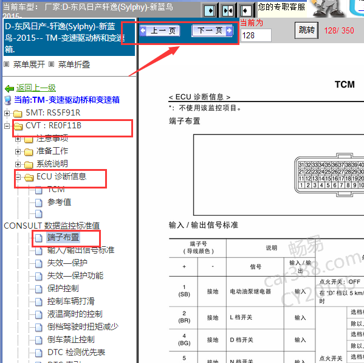Click 菜单折叠 to collapse all menus
Screen dimensions: 364x363
(74, 64)
